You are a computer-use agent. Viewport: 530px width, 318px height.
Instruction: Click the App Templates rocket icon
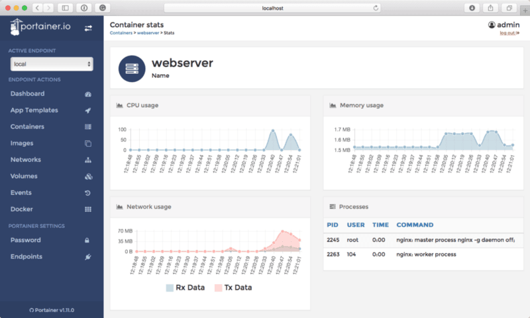click(88, 110)
